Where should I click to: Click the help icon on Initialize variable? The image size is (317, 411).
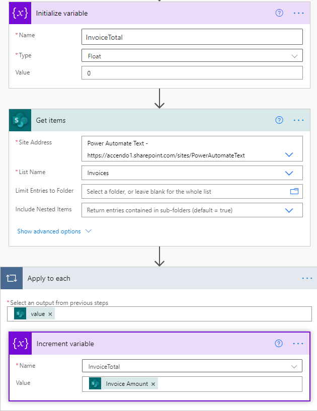[279, 13]
